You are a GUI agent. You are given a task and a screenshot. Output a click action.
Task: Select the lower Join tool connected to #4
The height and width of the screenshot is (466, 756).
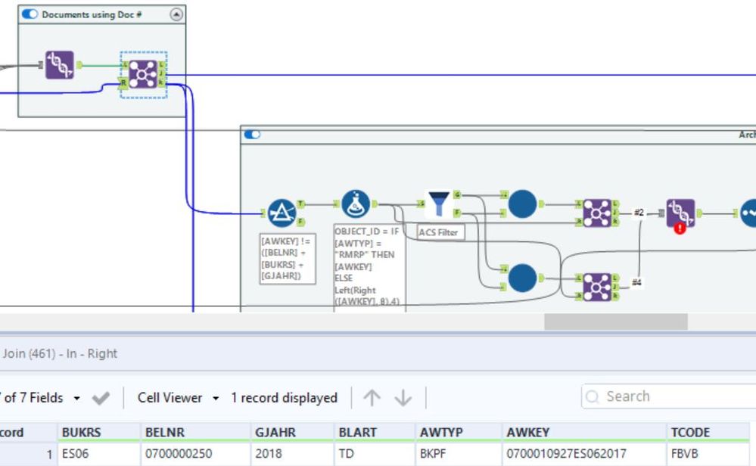coord(597,287)
